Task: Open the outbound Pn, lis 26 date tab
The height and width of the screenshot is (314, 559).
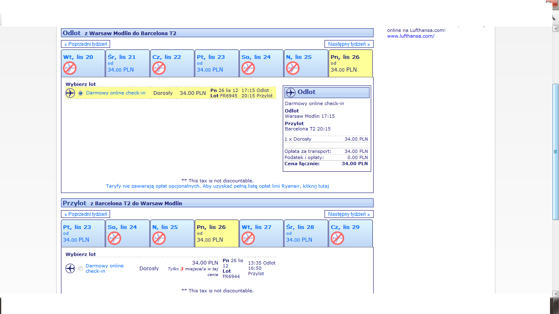Action: (x=351, y=63)
